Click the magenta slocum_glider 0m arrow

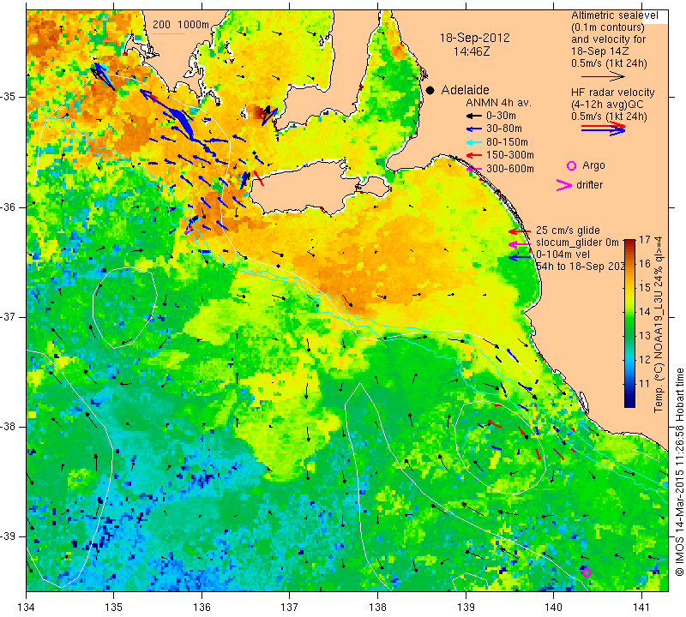(520, 244)
